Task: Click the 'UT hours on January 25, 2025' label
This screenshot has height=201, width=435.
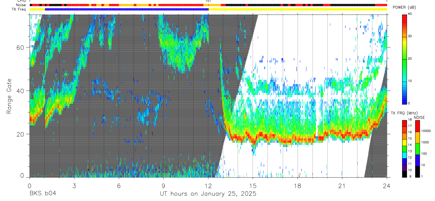Action: pyautogui.click(x=208, y=194)
